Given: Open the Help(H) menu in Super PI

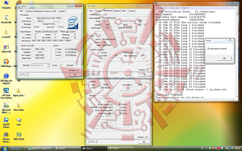Looking at the screenshot, I should [185, 8].
